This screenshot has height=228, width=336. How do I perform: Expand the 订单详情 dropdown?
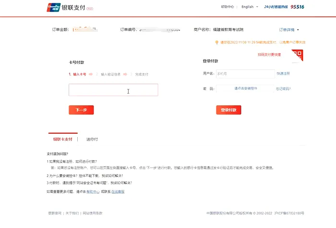tap(289, 30)
